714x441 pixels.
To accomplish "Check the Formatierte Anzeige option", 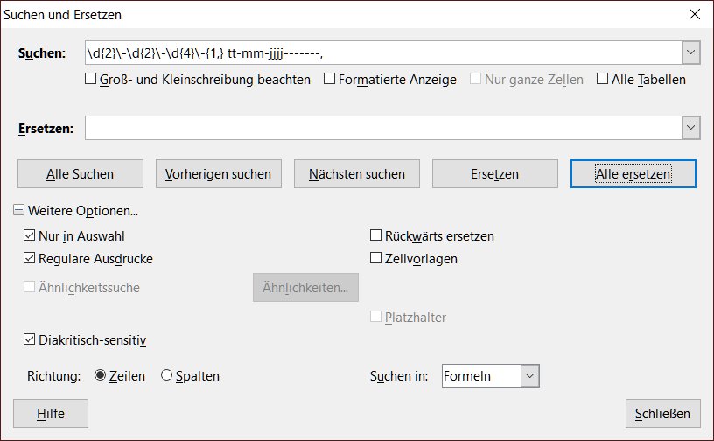I will click(329, 79).
